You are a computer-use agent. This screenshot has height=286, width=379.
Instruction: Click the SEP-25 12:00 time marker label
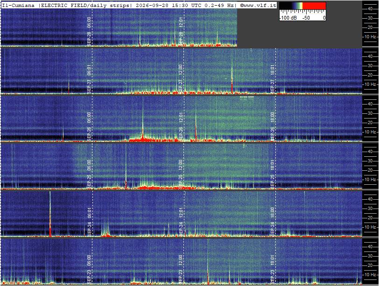(x=181, y=174)
